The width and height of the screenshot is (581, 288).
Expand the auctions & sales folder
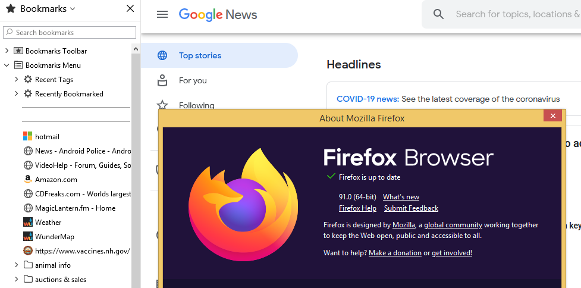[x=16, y=279]
